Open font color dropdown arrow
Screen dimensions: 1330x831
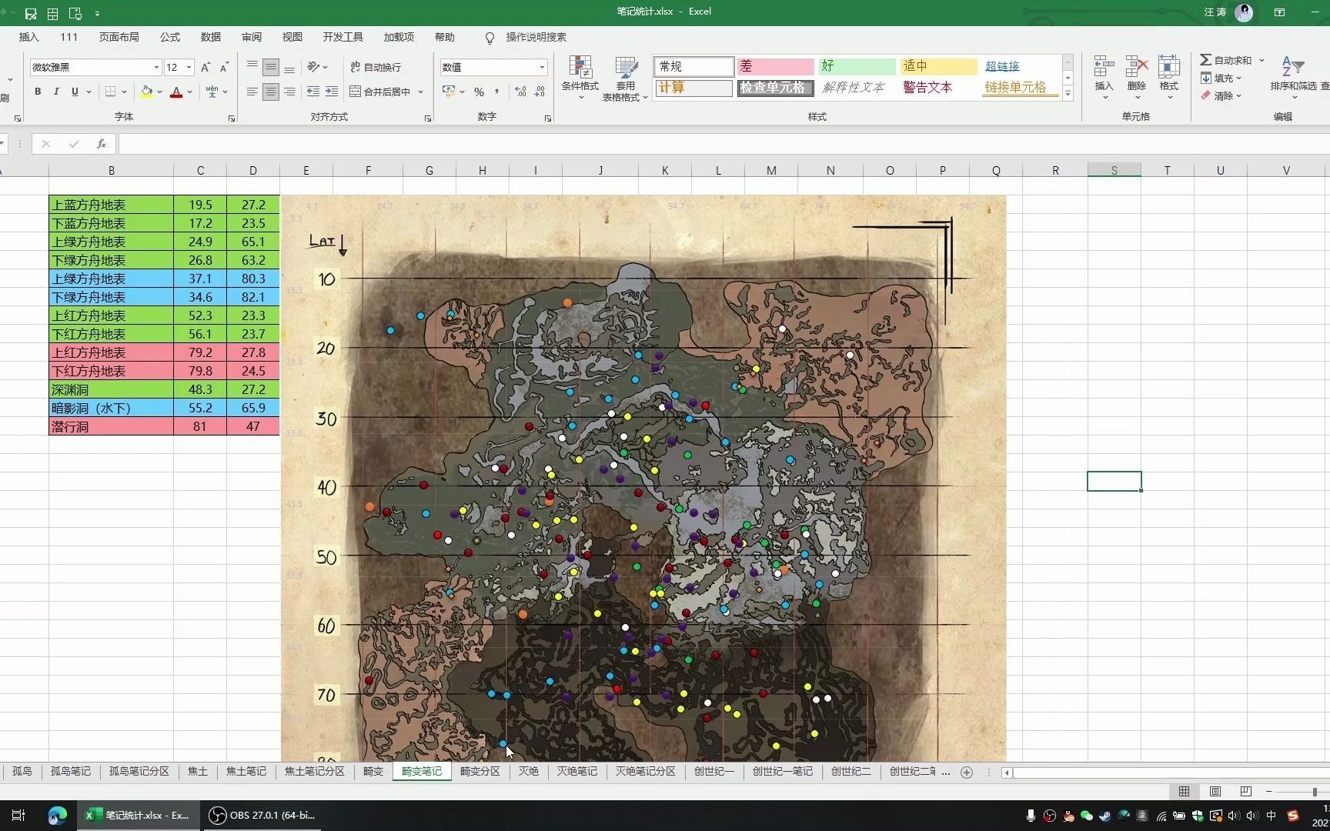pyautogui.click(x=189, y=92)
